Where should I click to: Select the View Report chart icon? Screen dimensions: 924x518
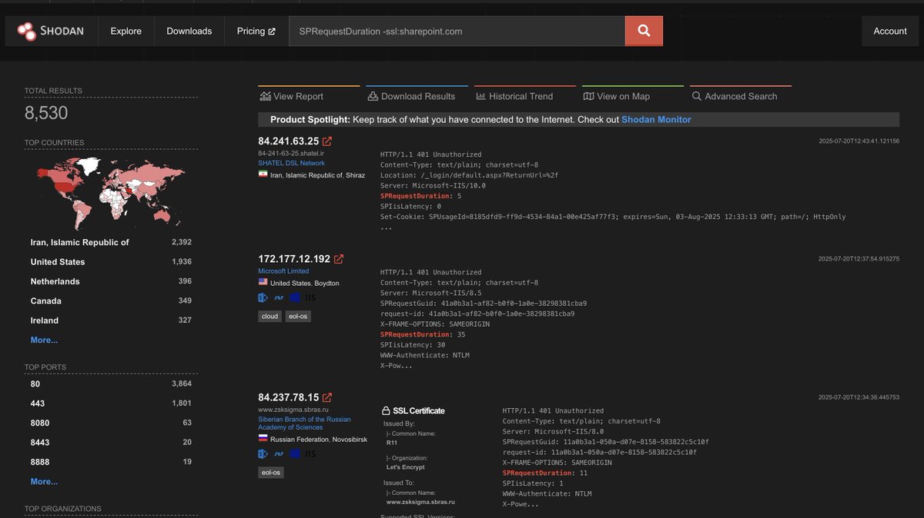(x=264, y=96)
